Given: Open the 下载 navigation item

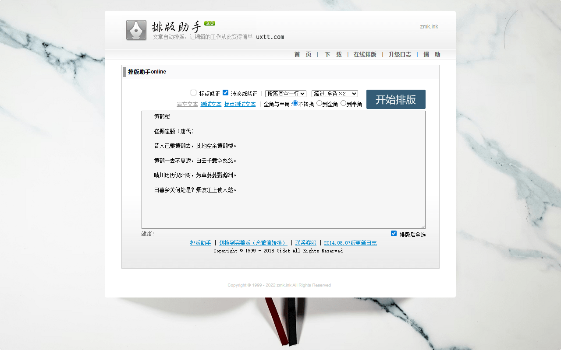Looking at the screenshot, I should pos(333,55).
